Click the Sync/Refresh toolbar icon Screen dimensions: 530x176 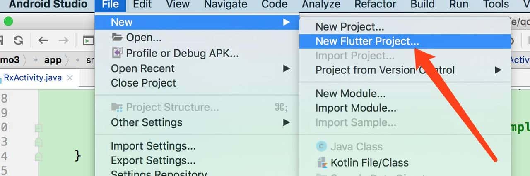point(18,40)
